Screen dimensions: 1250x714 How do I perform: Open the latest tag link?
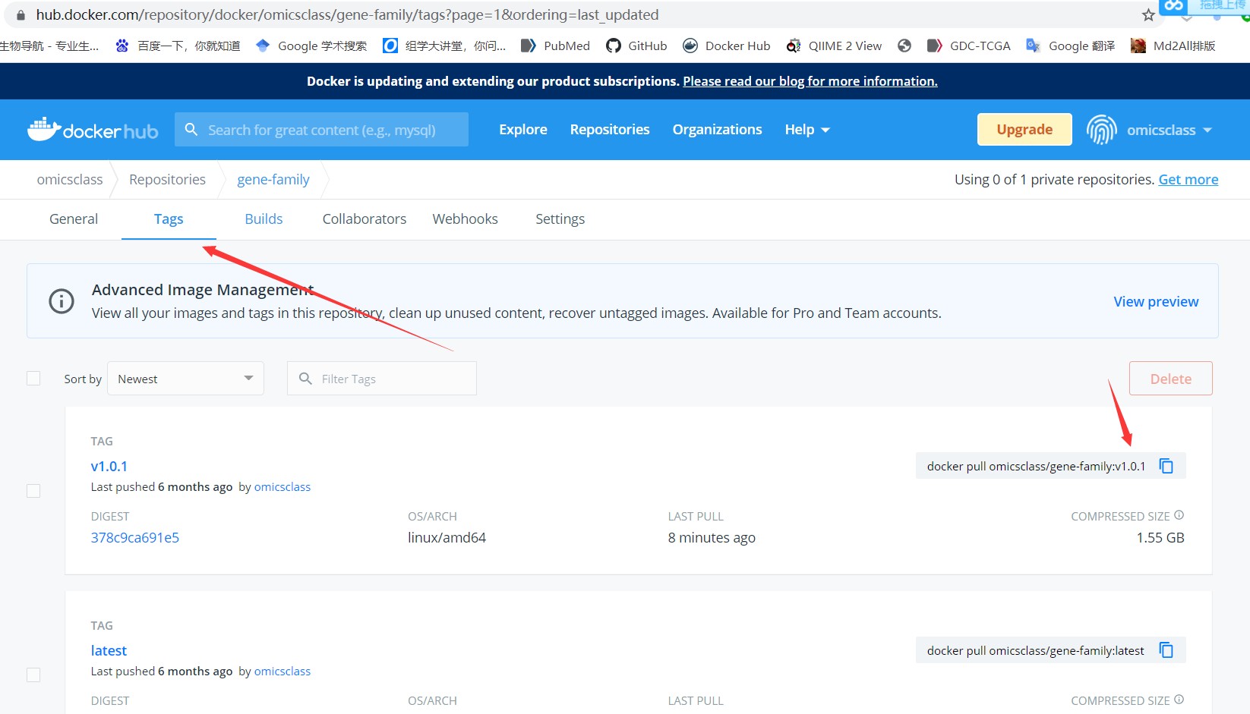(109, 650)
